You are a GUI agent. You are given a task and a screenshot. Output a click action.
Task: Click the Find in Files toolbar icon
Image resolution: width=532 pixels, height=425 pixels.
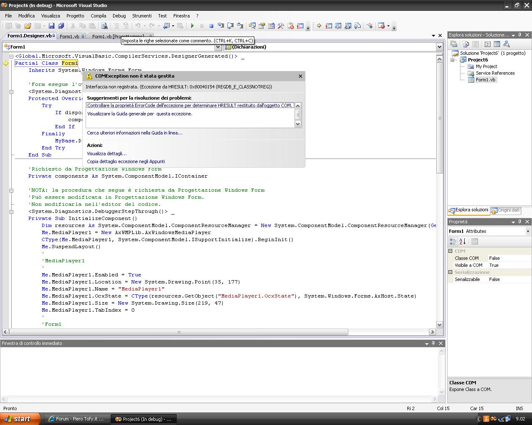tap(104, 26)
